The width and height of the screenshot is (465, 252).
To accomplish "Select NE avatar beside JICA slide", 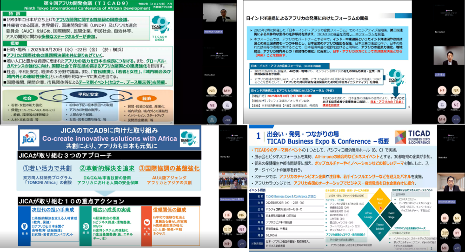I will coord(242,229).
